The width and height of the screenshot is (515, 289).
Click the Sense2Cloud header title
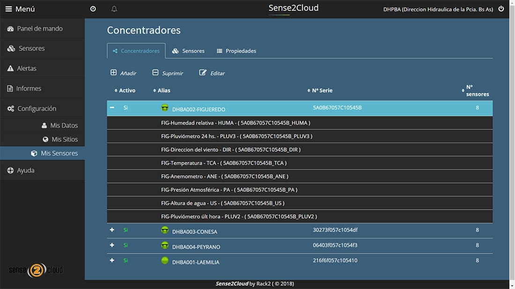click(x=293, y=8)
